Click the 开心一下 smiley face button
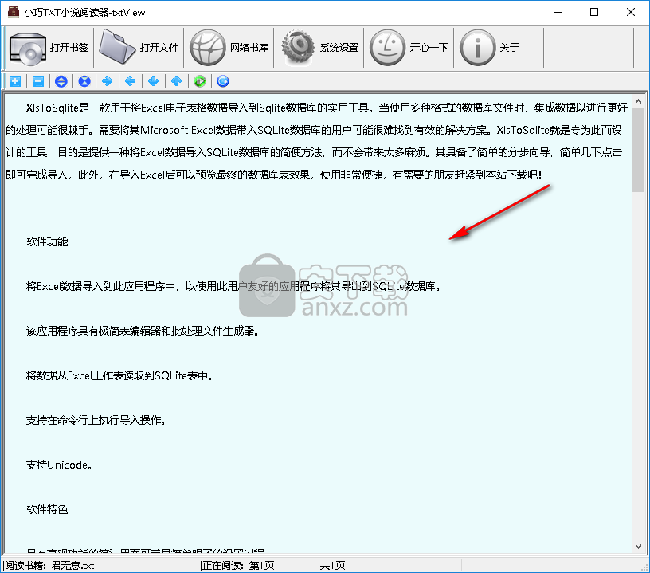This screenshot has height=573, width=650. pos(409,48)
